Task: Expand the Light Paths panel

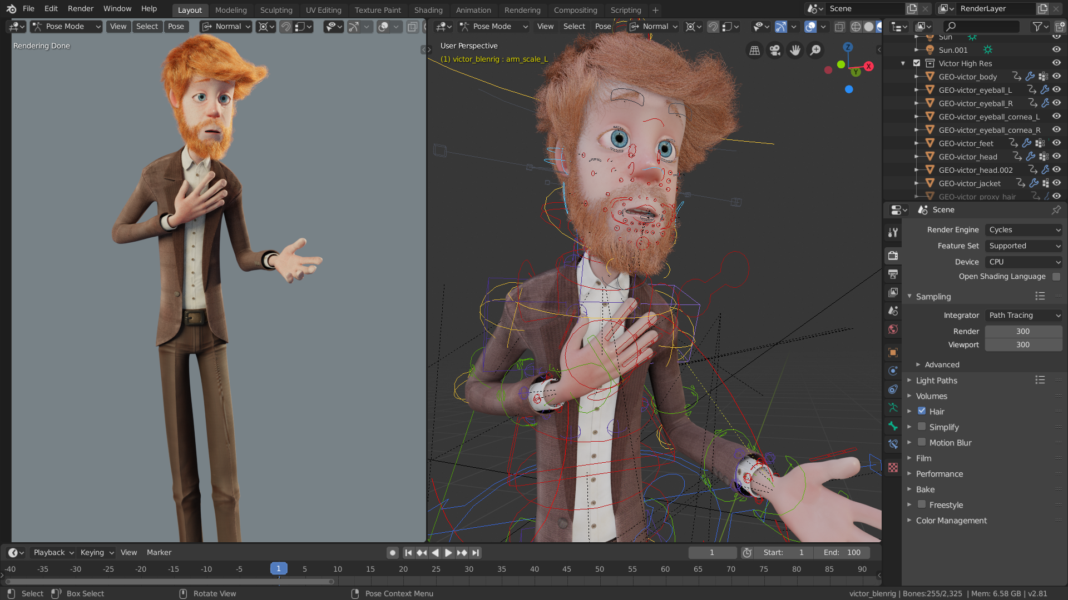Action: 937,381
